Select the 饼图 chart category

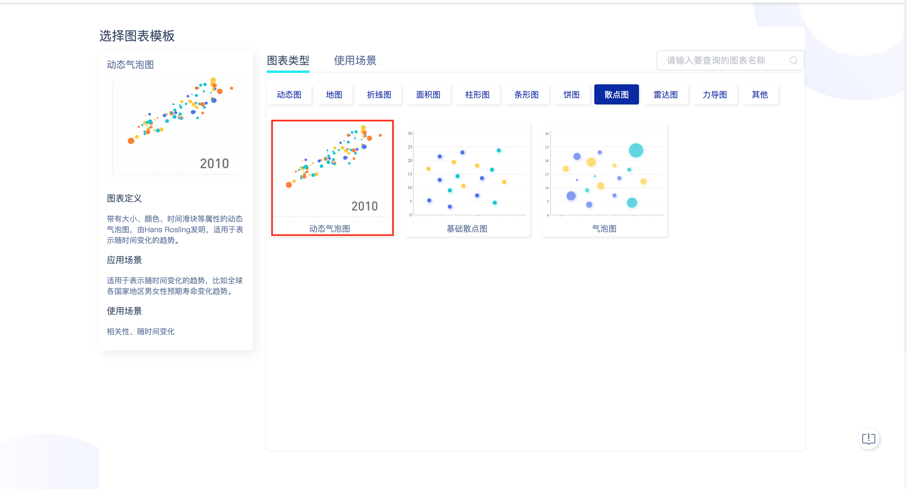[x=572, y=95]
